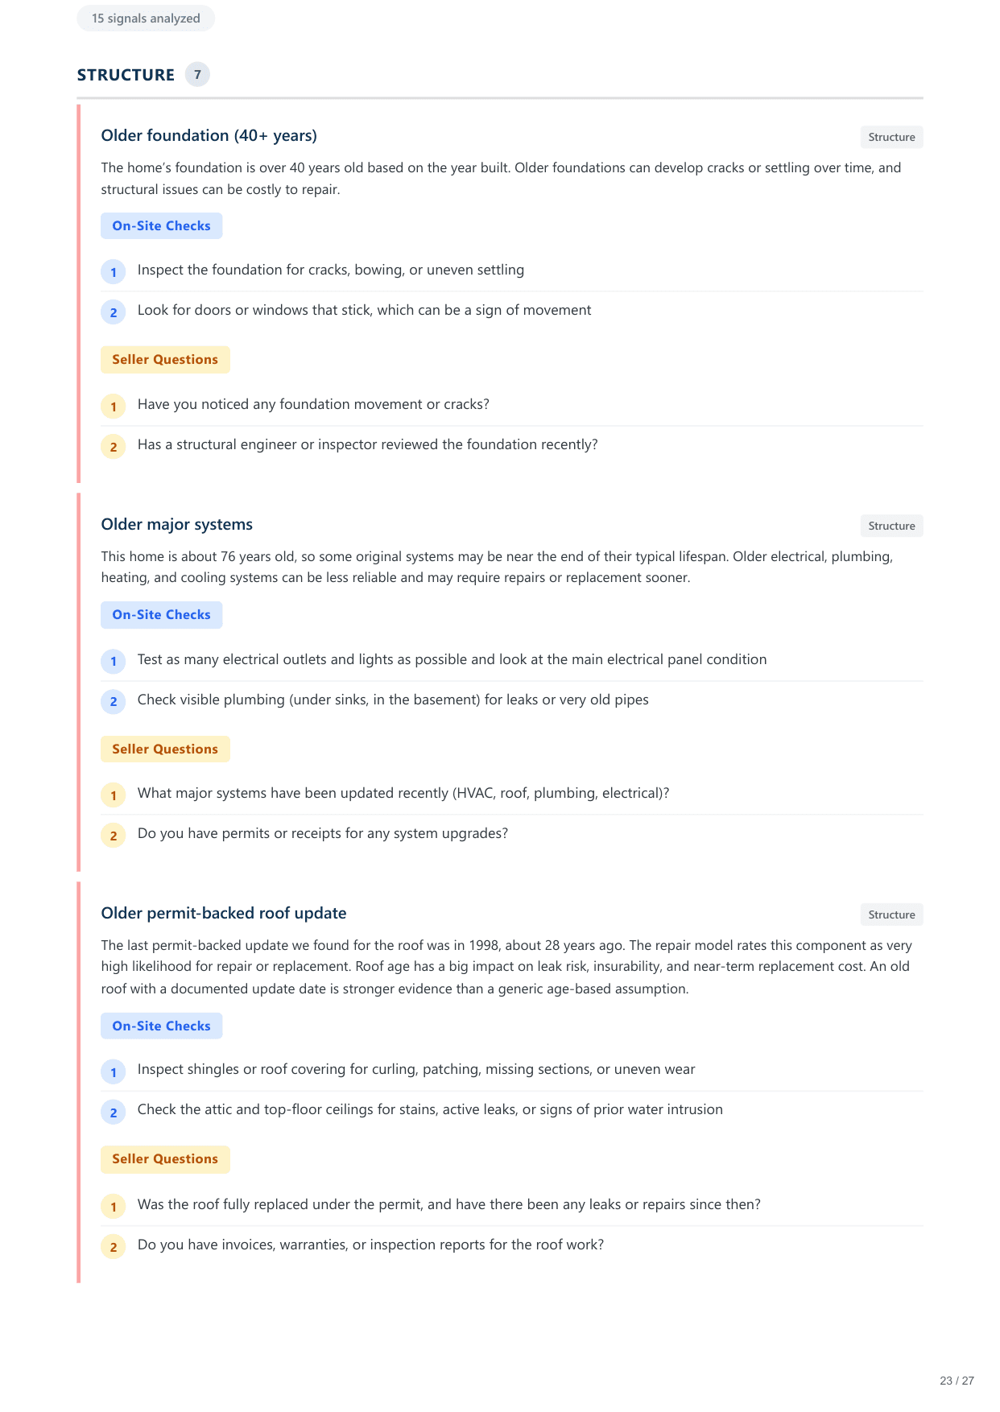Click the page indicator 23 / 27
Image resolution: width=1000 pixels, height=1412 pixels.
click(957, 1381)
